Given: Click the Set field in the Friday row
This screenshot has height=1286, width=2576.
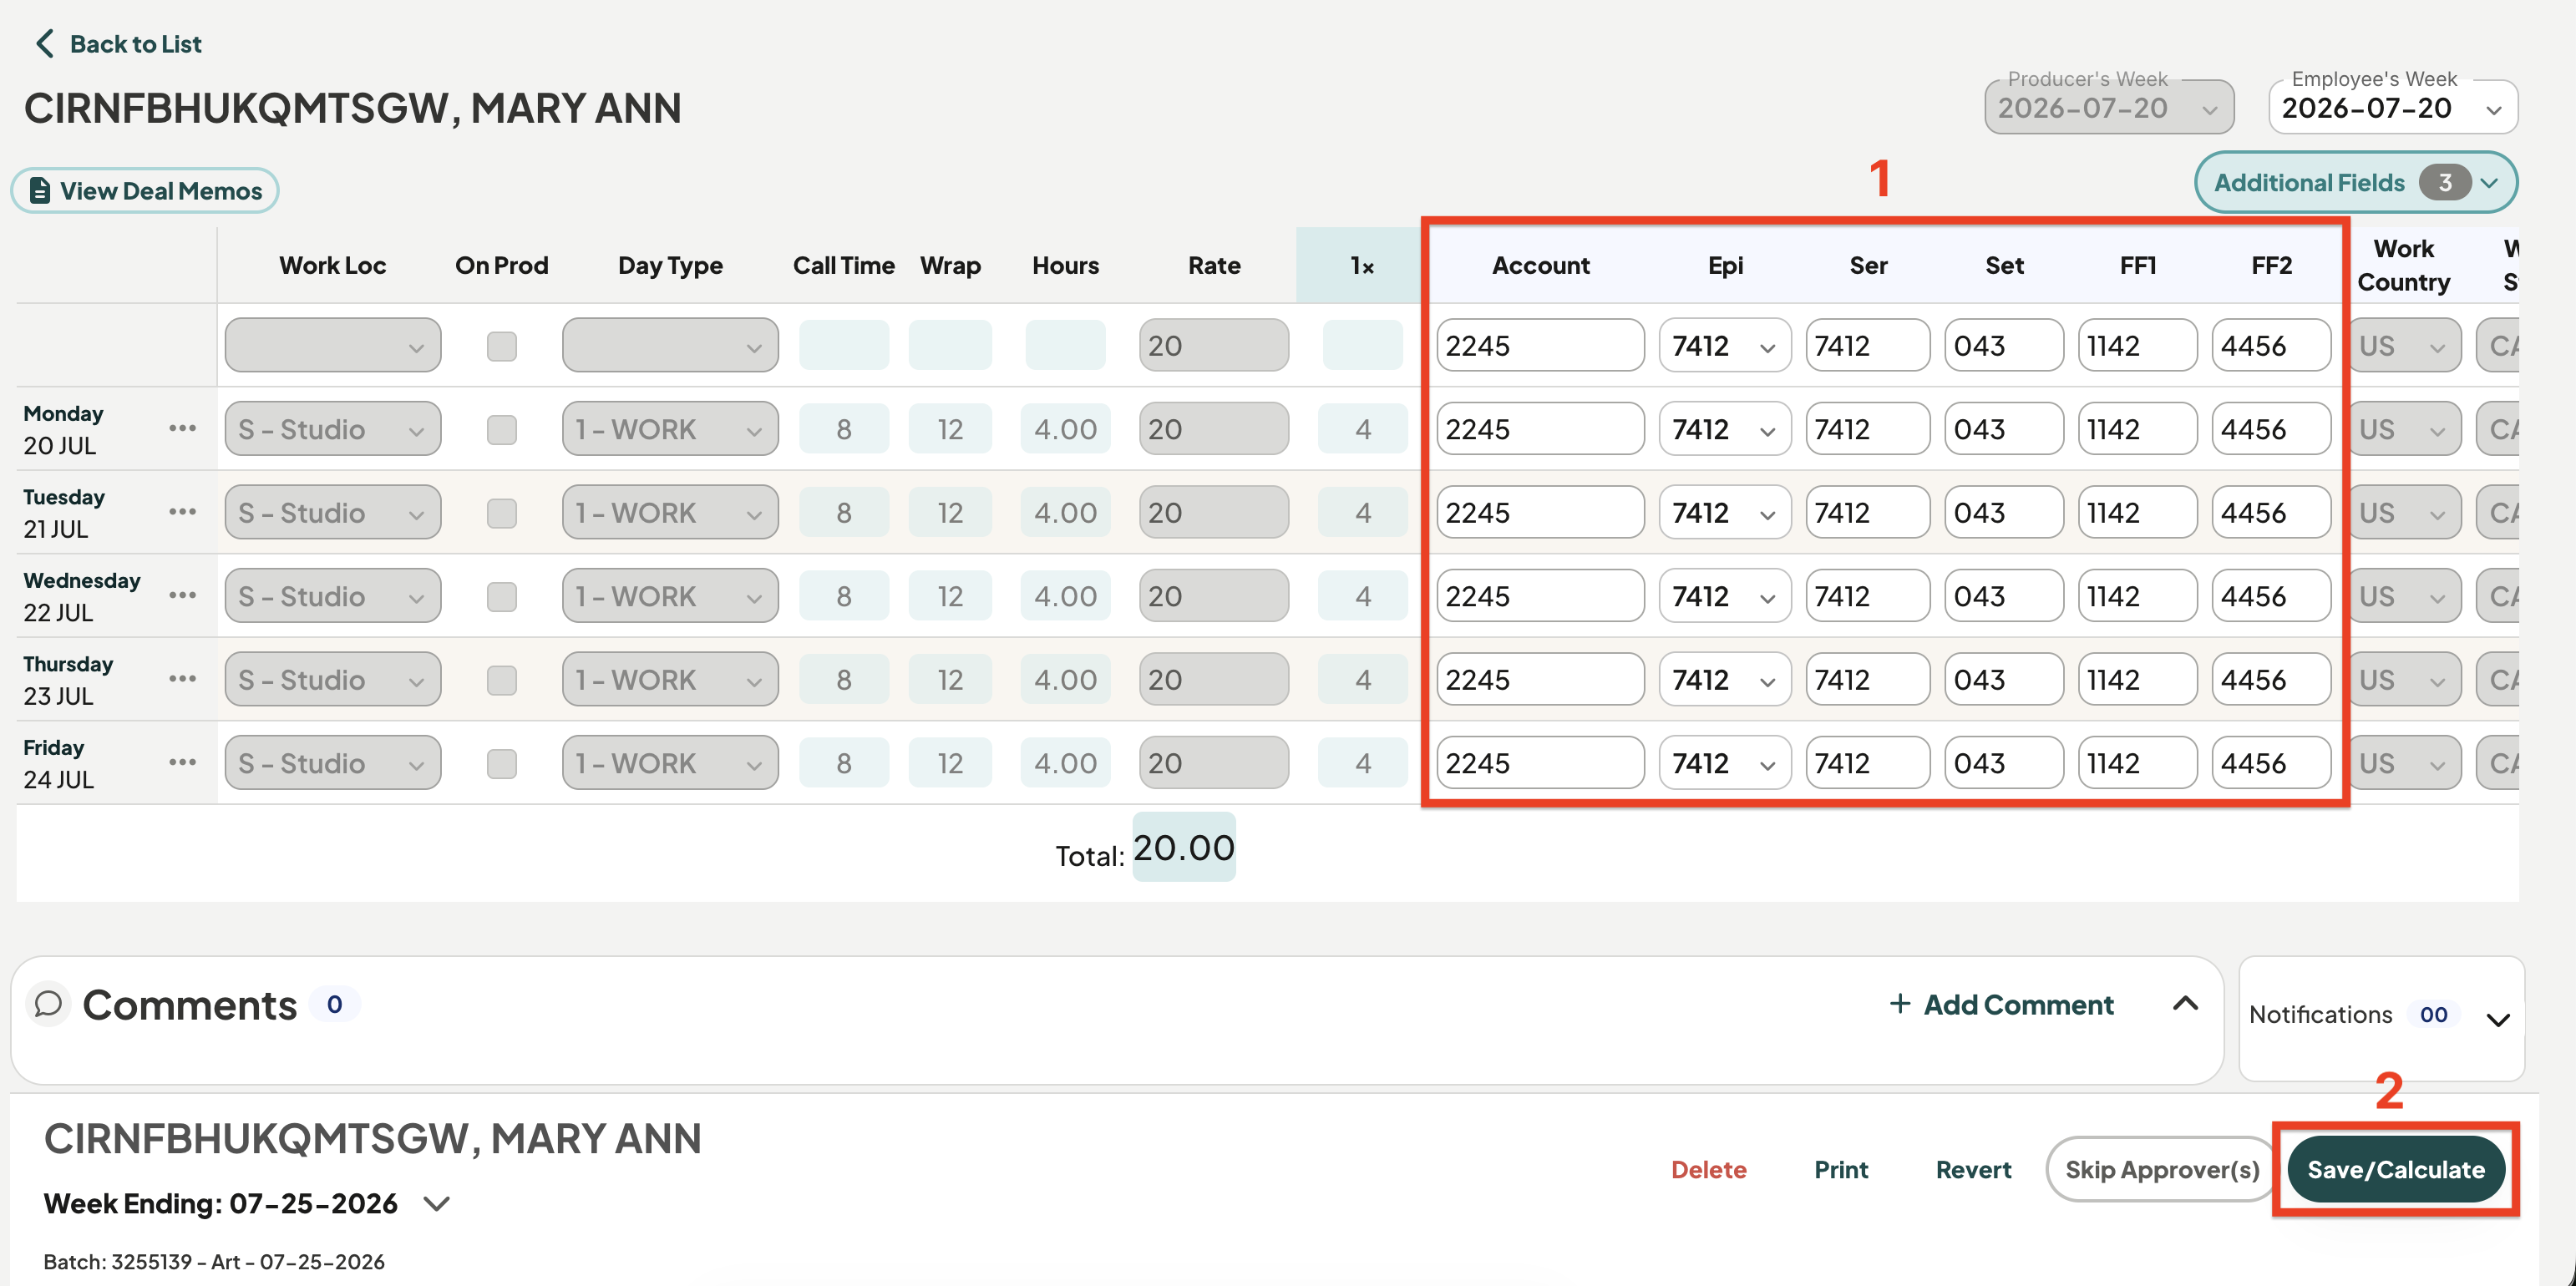Looking at the screenshot, I should pyautogui.click(x=2003, y=763).
